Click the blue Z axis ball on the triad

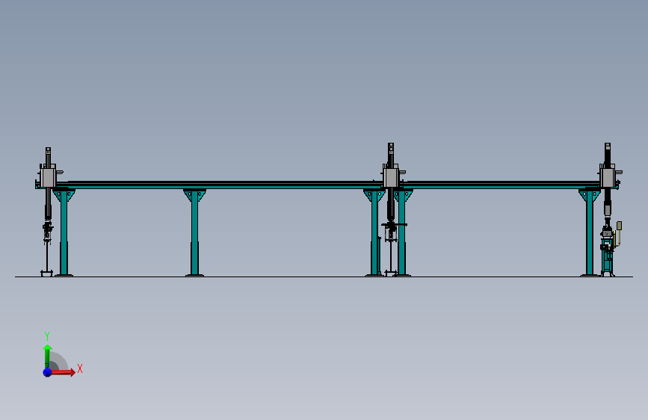(x=47, y=372)
